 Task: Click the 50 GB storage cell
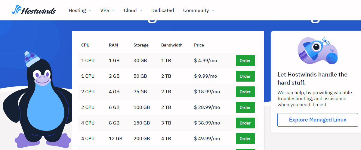(x=140, y=76)
